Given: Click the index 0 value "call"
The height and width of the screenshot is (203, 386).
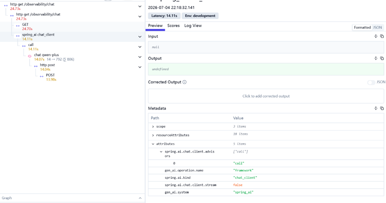Looking at the screenshot, I should pos(239,163).
